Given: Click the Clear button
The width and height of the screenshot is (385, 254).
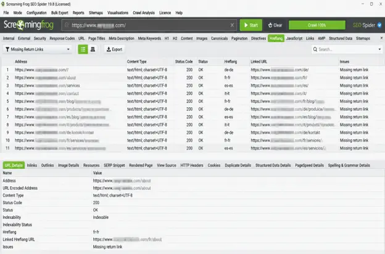Looking at the screenshot, I should pos(275,25).
